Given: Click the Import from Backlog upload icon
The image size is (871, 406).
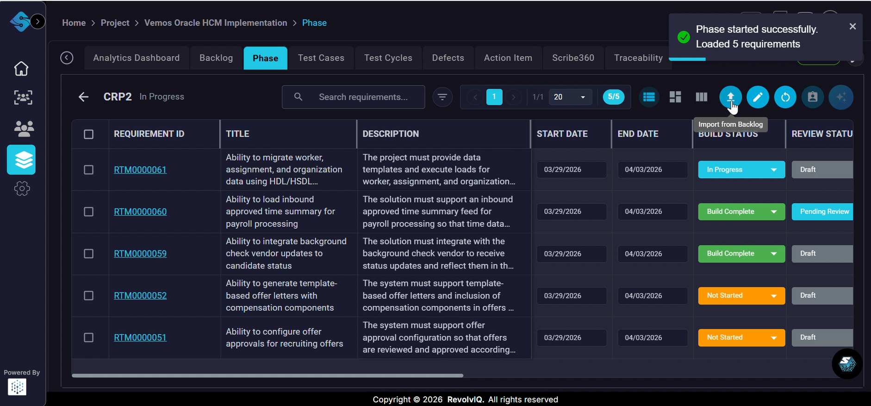Looking at the screenshot, I should [730, 97].
